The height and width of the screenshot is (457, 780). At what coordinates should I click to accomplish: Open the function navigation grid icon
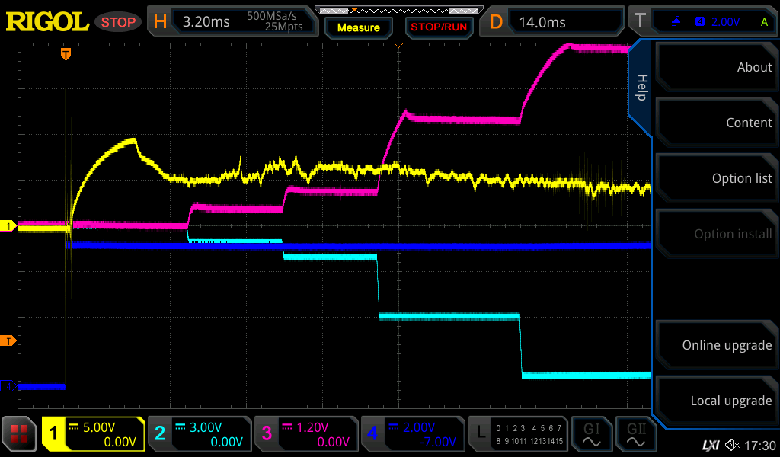[20, 434]
